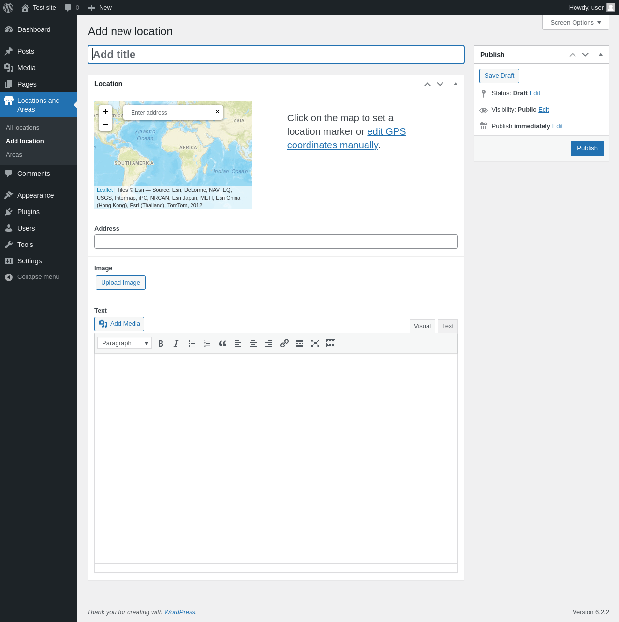This screenshot has height=622, width=619.
Task: Focus the Address input field
Action: click(x=276, y=242)
